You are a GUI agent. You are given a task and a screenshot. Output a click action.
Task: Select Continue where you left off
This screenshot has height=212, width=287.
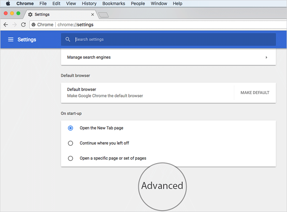[x=70, y=143]
